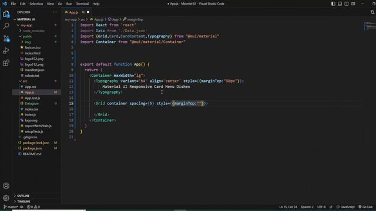Open the Accounts menu icon

[6, 186]
